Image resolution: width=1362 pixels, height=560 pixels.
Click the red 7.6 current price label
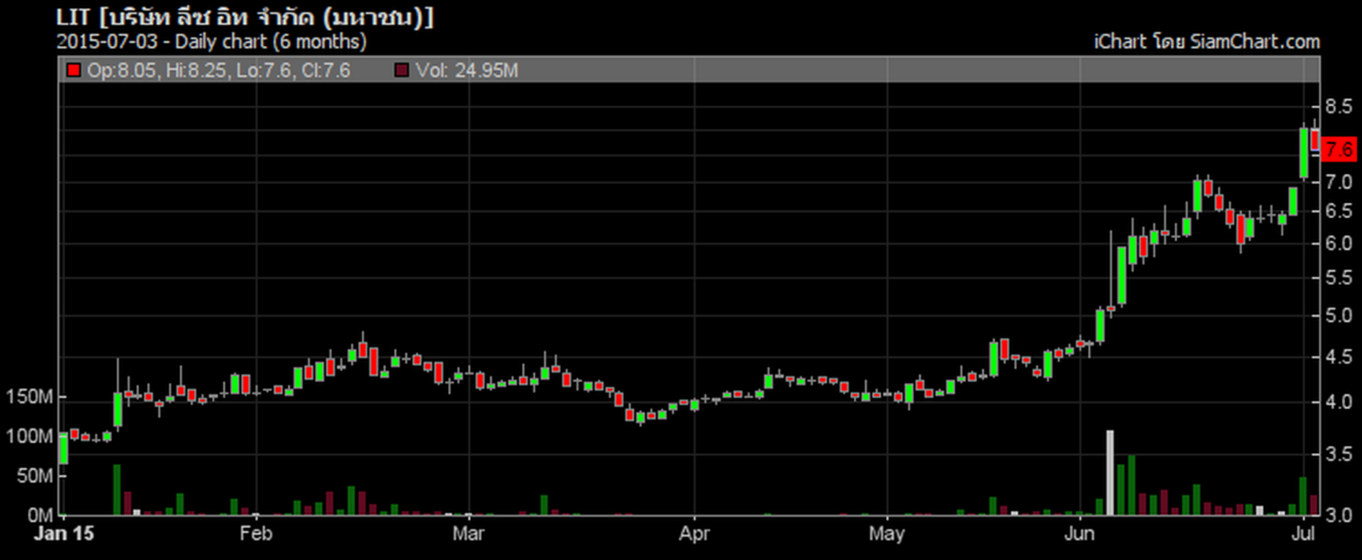[x=1339, y=149]
